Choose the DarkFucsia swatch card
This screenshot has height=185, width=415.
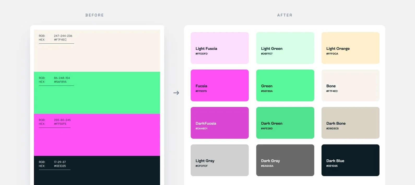click(x=220, y=123)
